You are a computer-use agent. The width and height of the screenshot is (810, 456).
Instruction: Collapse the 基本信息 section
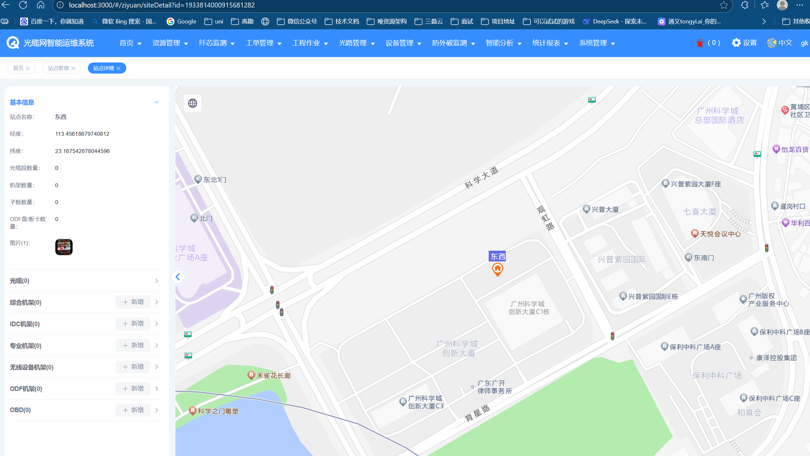click(157, 102)
